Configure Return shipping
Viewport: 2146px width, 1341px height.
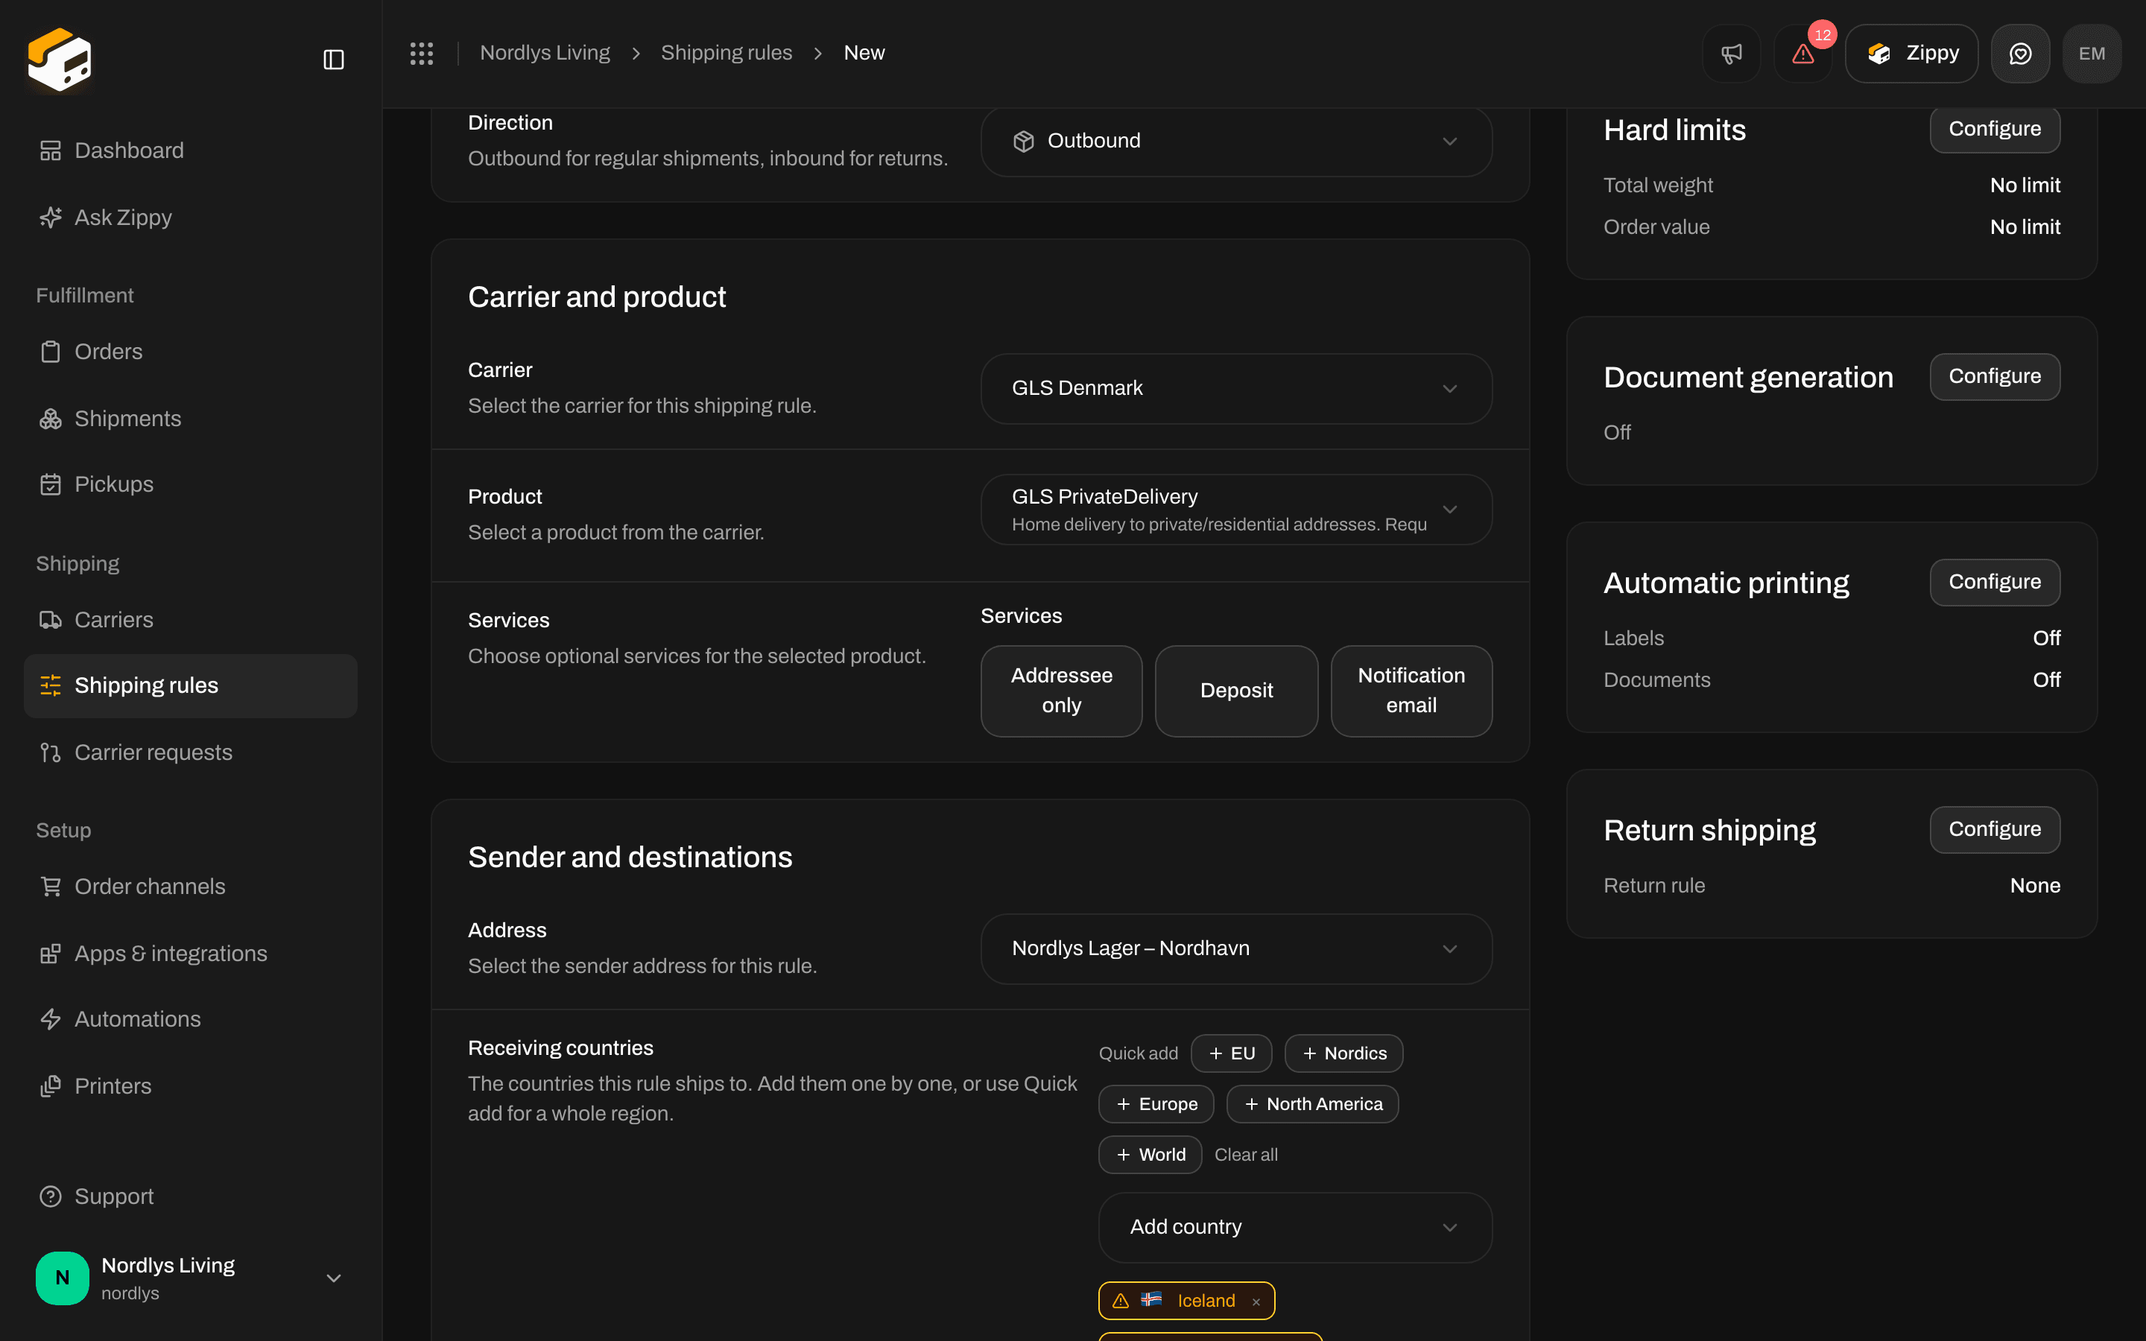point(1994,830)
